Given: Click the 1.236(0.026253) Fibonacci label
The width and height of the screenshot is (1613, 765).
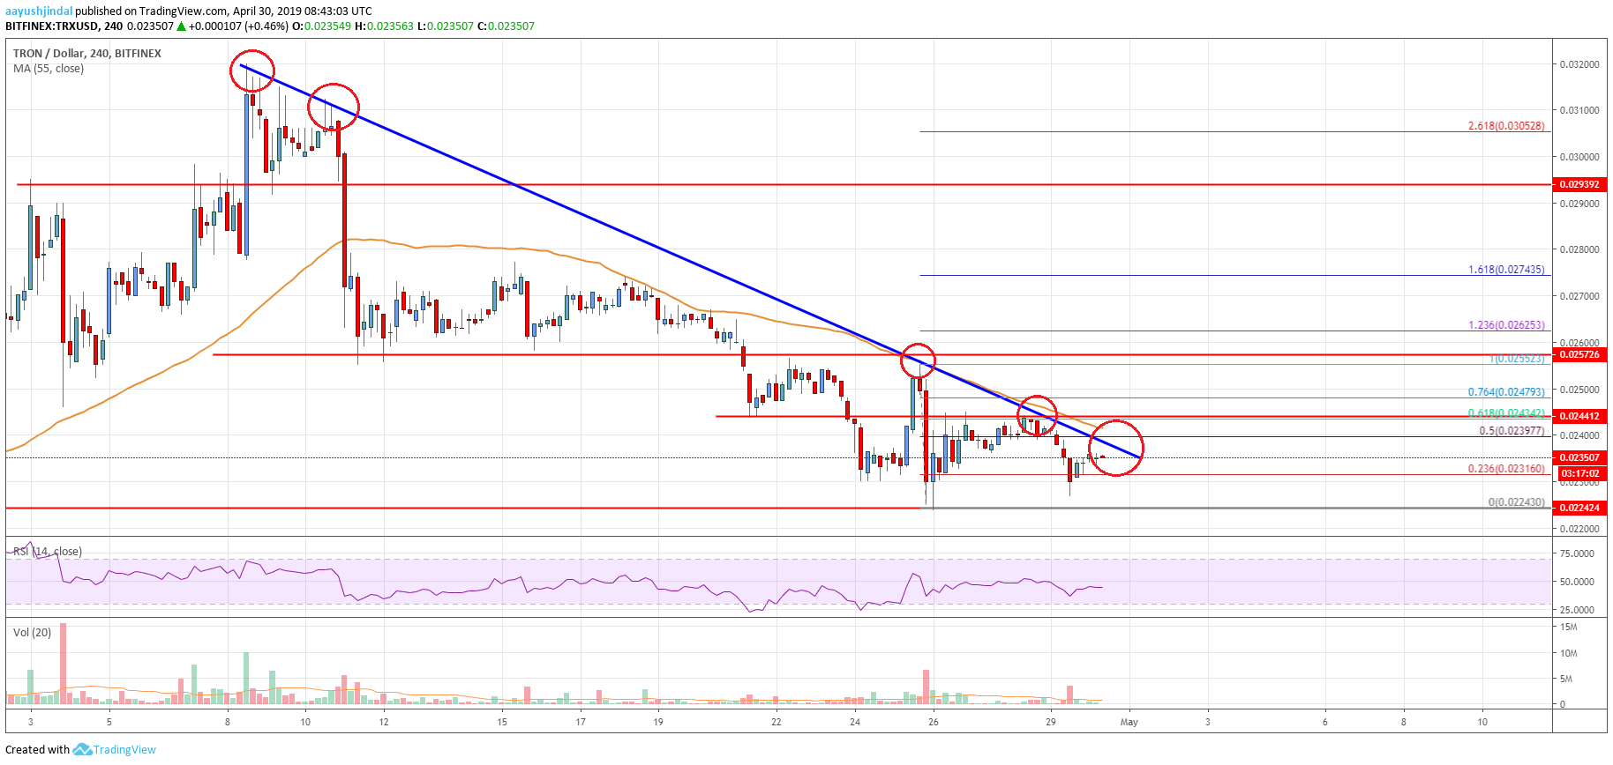Looking at the screenshot, I should pyautogui.click(x=1506, y=325).
